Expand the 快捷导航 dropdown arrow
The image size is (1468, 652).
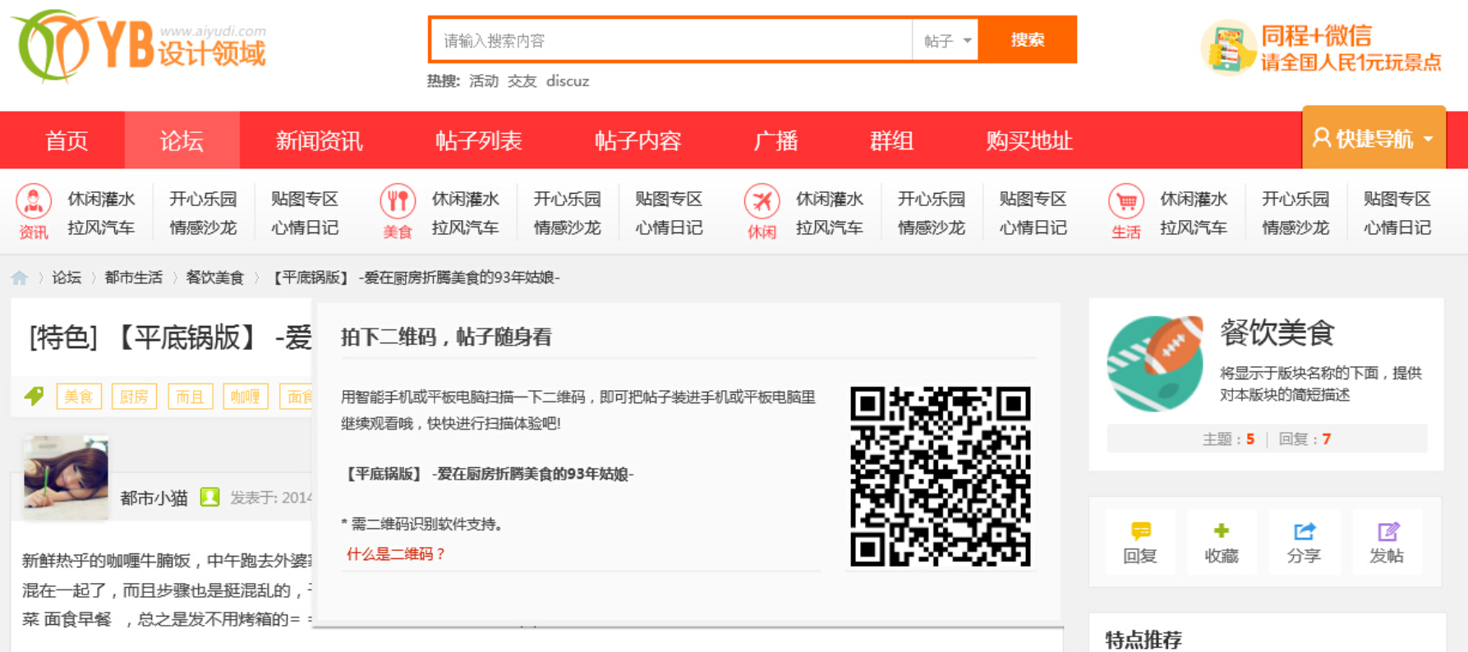pos(1429,139)
